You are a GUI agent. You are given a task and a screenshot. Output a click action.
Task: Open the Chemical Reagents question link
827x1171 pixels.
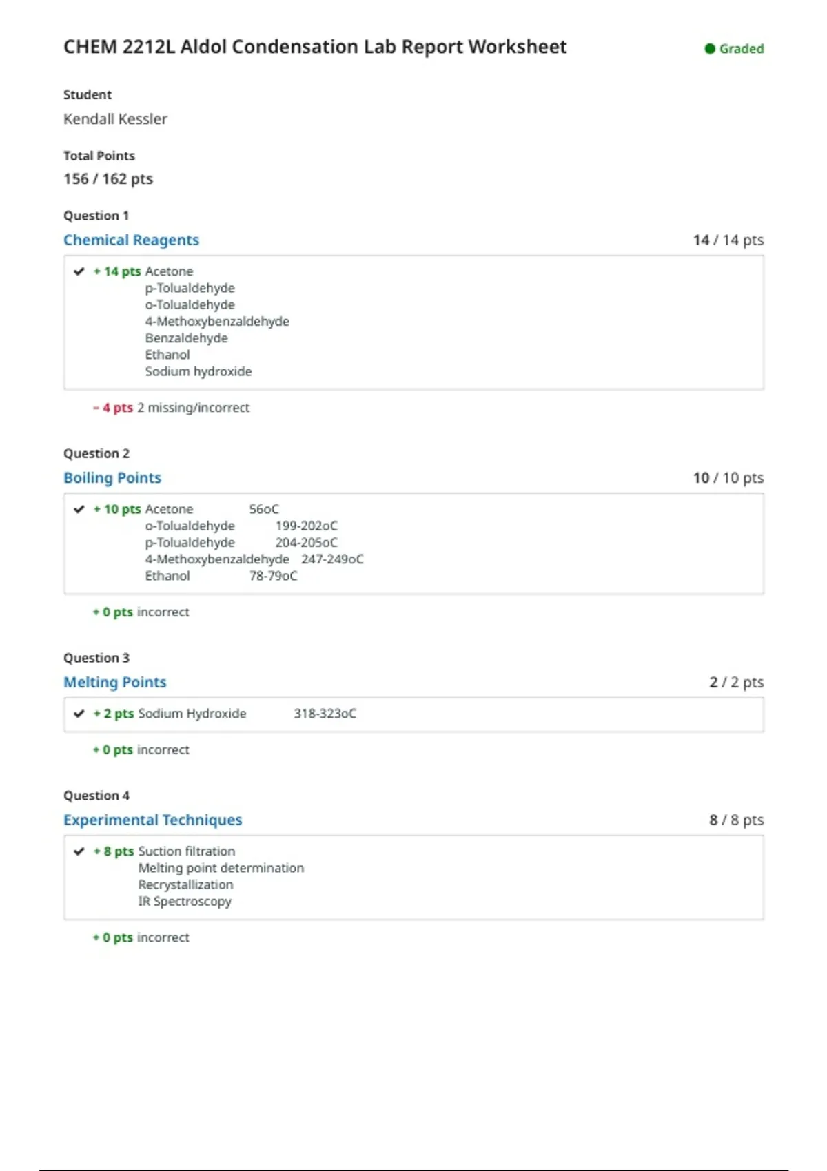pyautogui.click(x=131, y=240)
